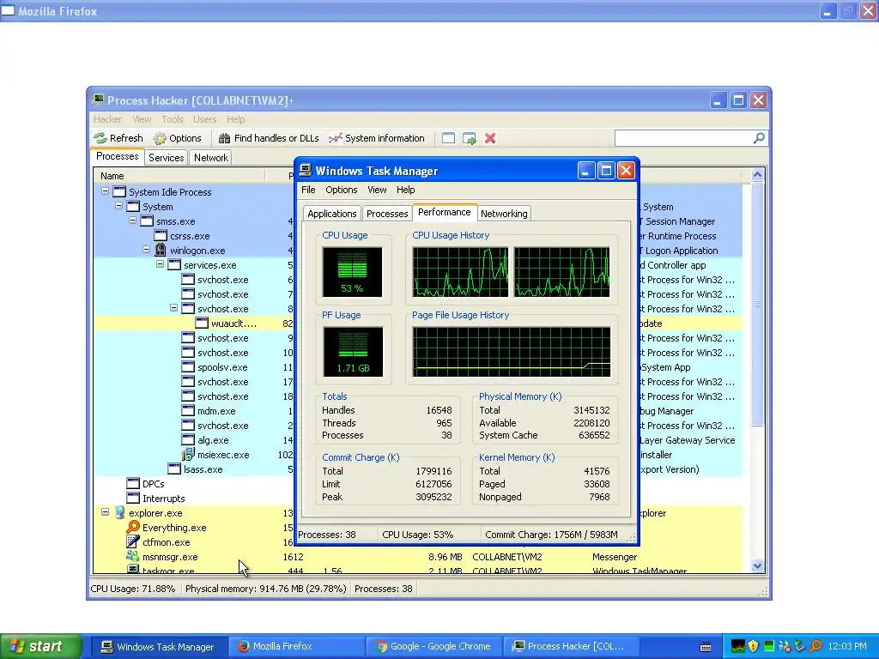Viewport: 879px width, 659px height.
Task: Select the Processes tab in Process Hacker
Action: click(x=117, y=156)
